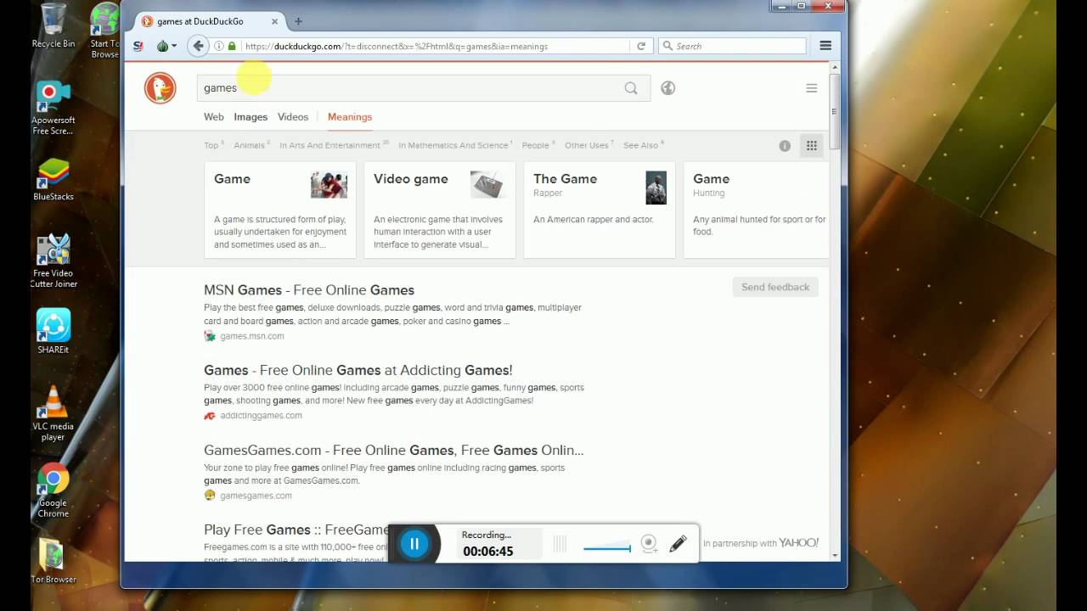Open 'The Game' rapper meaning card

600,210
